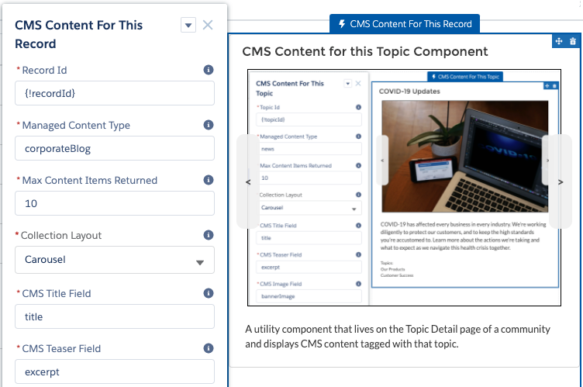Click the Managed Content Type corporateBlog field
The image size is (583, 387).
coord(115,148)
